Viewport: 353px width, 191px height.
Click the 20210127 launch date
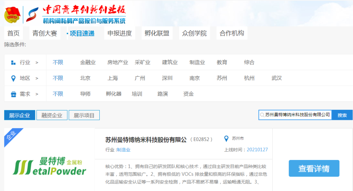point(257,150)
